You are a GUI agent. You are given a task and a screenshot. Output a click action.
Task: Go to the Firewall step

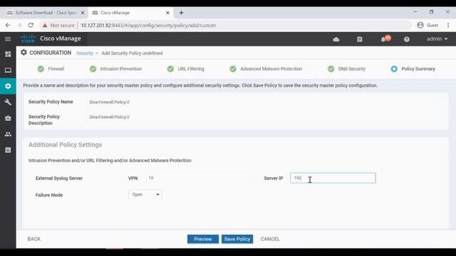(51, 69)
